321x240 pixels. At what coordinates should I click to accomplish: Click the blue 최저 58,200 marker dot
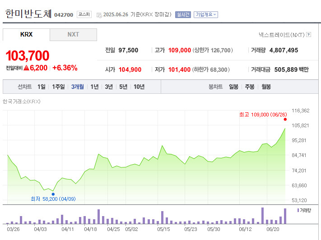point(53,194)
